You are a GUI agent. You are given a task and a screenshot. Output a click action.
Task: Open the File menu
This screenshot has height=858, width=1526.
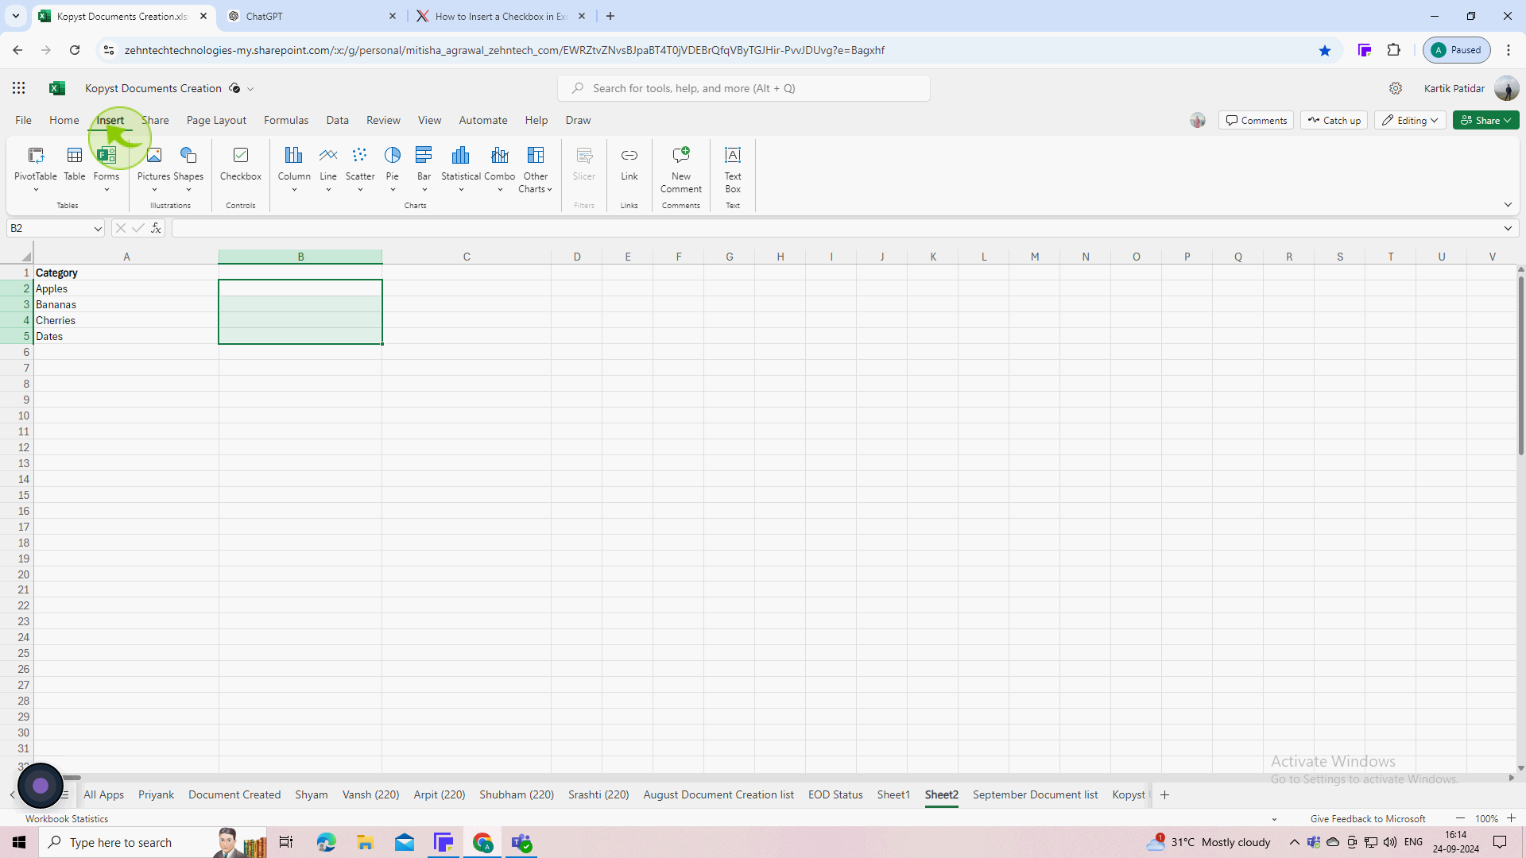click(x=24, y=120)
